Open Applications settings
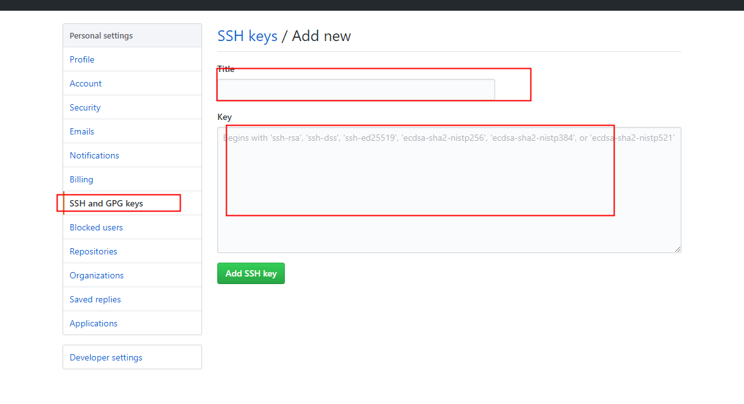 click(93, 323)
